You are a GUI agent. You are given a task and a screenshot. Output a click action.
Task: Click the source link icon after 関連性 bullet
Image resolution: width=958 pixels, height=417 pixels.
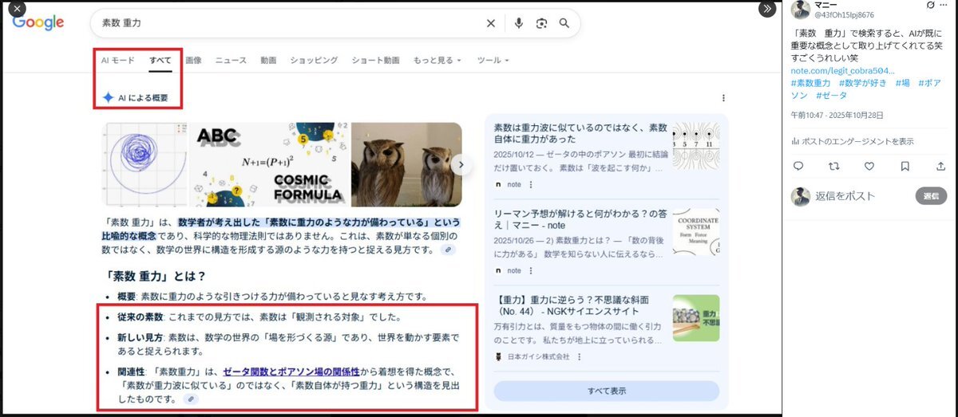coord(191,399)
